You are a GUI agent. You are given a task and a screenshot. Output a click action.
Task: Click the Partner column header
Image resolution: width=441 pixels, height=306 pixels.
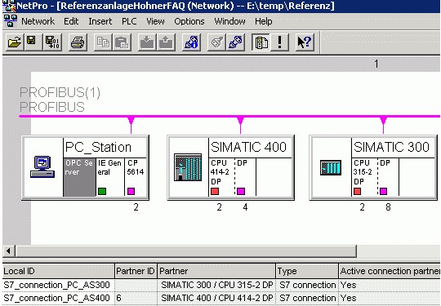point(216,271)
